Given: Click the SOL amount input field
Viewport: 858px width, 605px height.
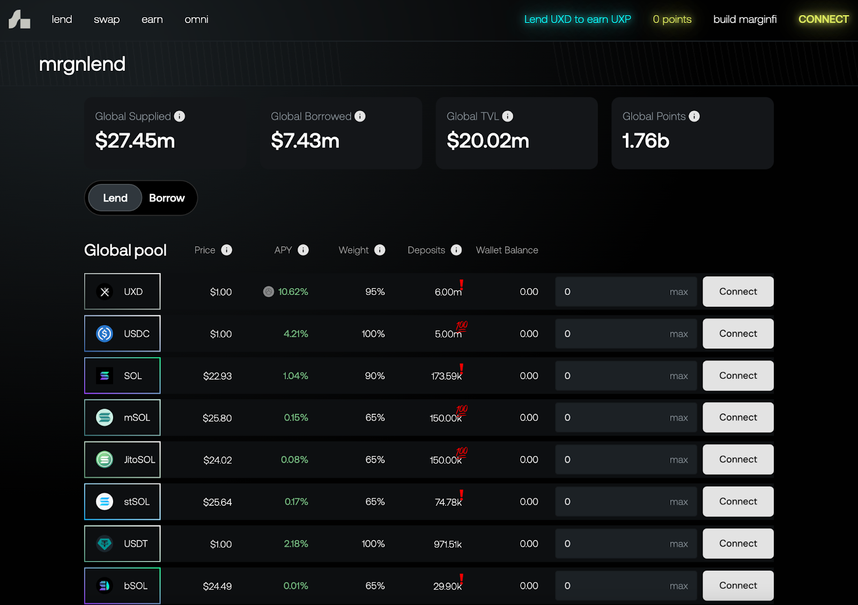Looking at the screenshot, I should pos(626,376).
